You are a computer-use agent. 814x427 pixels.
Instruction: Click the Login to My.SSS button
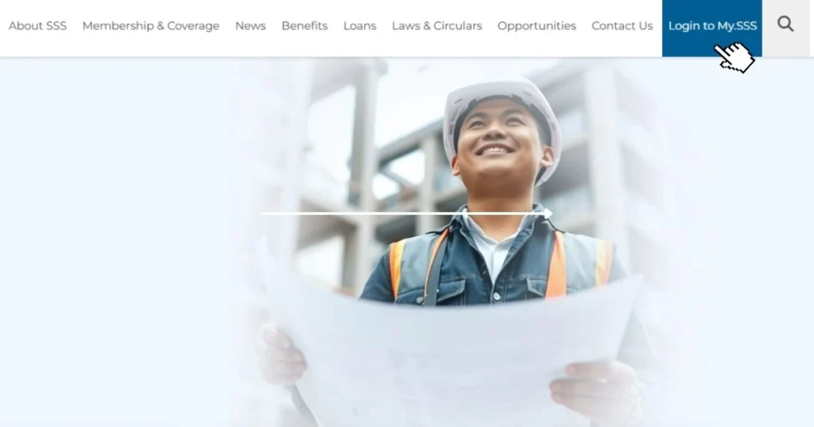click(x=711, y=28)
